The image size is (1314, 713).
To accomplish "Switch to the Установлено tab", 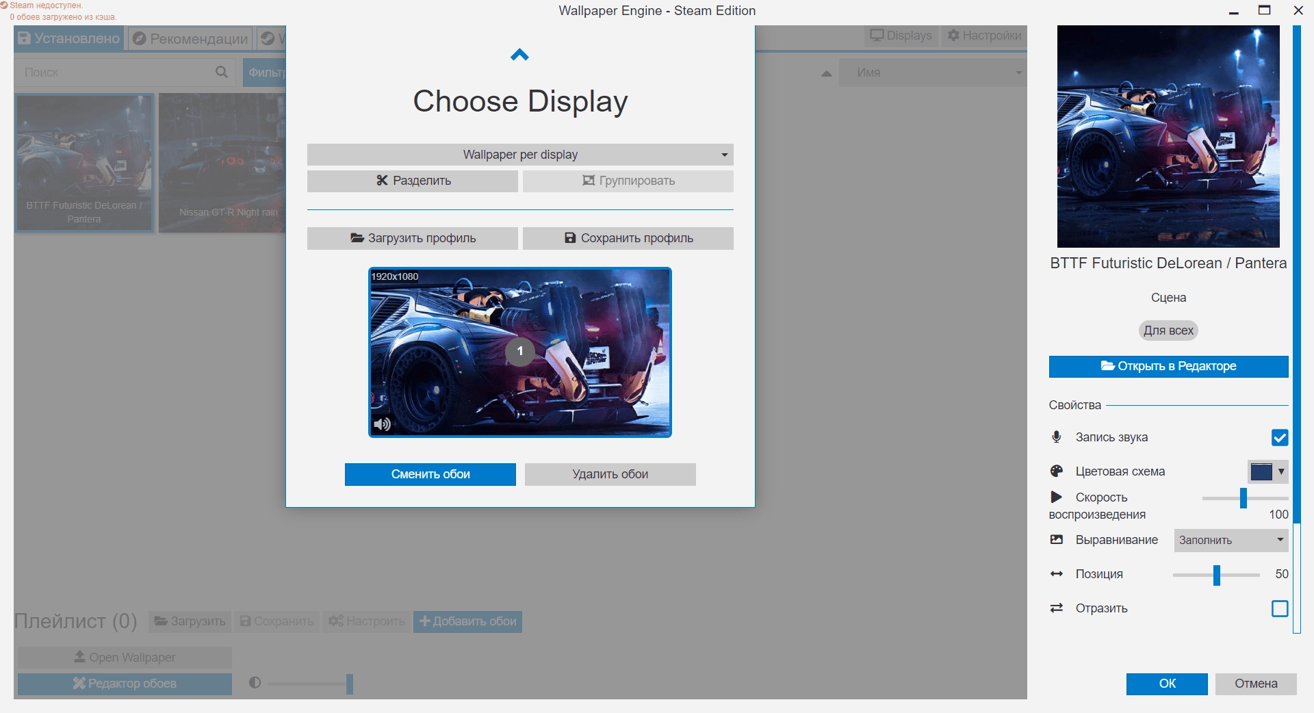I will 68,38.
